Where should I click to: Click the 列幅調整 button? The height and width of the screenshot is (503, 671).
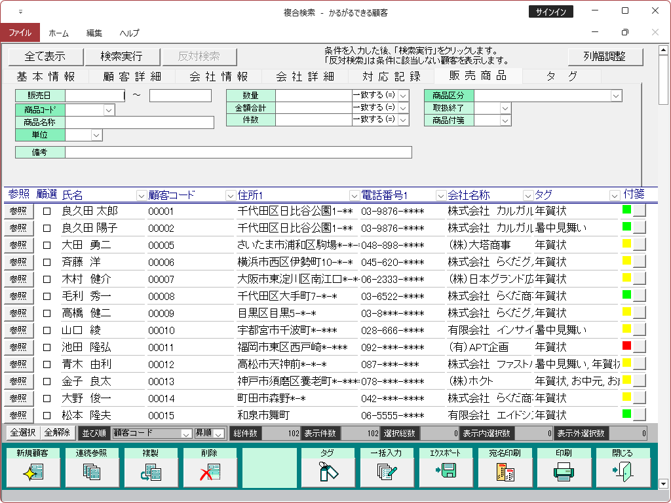tap(605, 56)
